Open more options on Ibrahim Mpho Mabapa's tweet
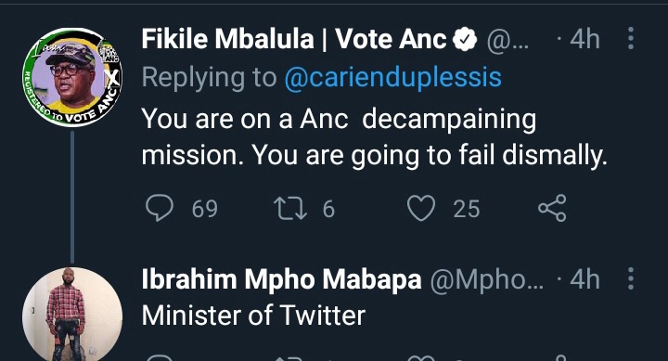Image resolution: width=668 pixels, height=361 pixels. click(x=631, y=278)
